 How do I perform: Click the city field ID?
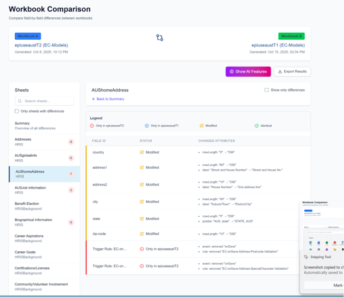[95, 201]
